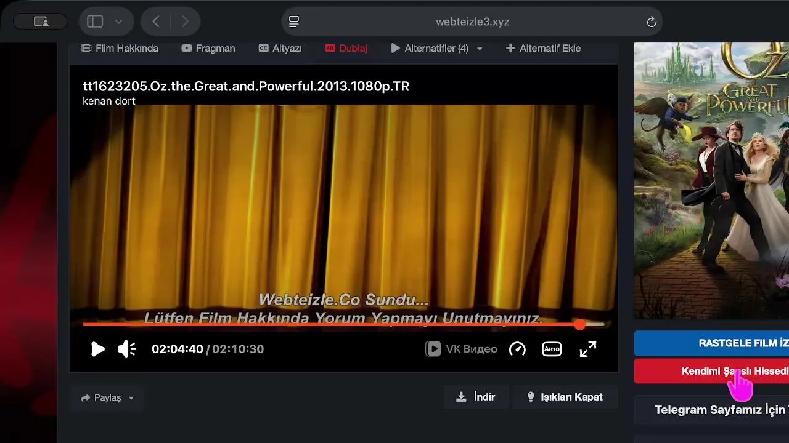Play the Oz the Great and Powerful video

tap(97, 349)
